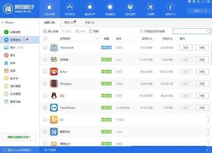Click the QQ penguin app icon
The image size is (212, 153).
(x=54, y=96)
